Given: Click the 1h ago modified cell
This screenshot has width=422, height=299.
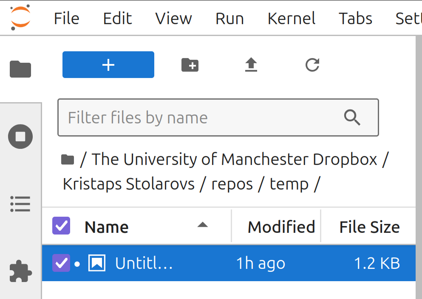Looking at the screenshot, I should pyautogui.click(x=261, y=263).
